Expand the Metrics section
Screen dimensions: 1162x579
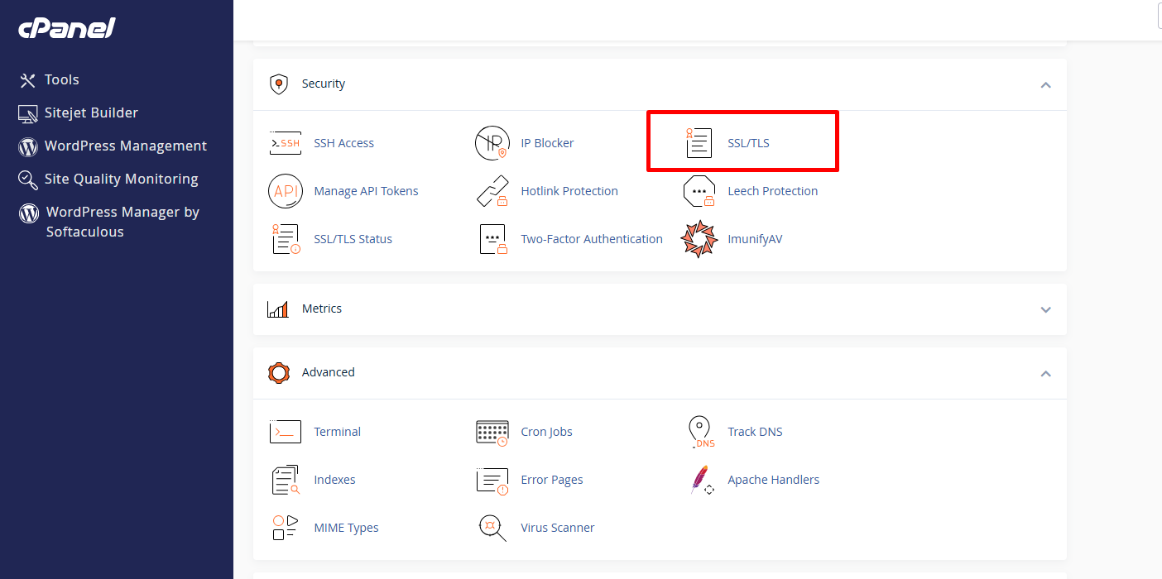coord(1046,310)
